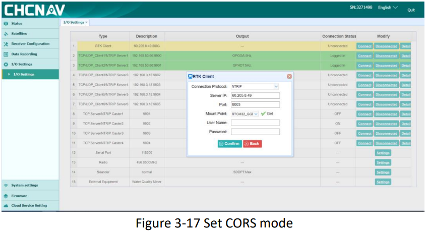426x231 pixels.
Task: Click the Receiver Configuration wrench icon
Action: click(6, 44)
